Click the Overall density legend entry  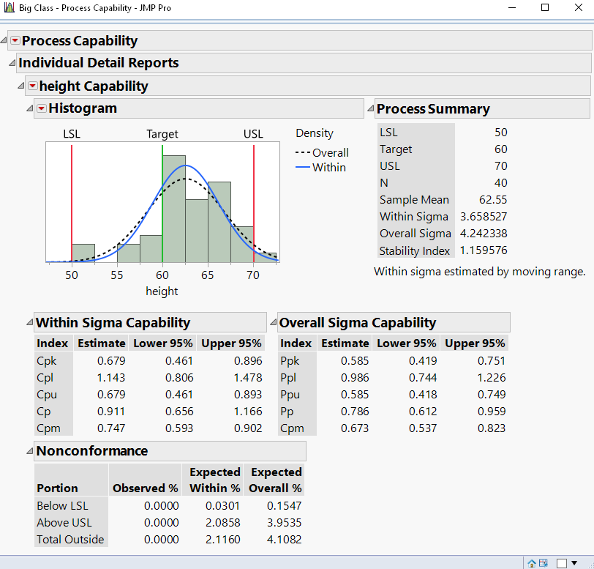tap(322, 152)
